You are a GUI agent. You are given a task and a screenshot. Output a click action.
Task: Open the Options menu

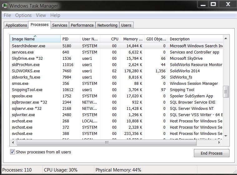click(23, 15)
